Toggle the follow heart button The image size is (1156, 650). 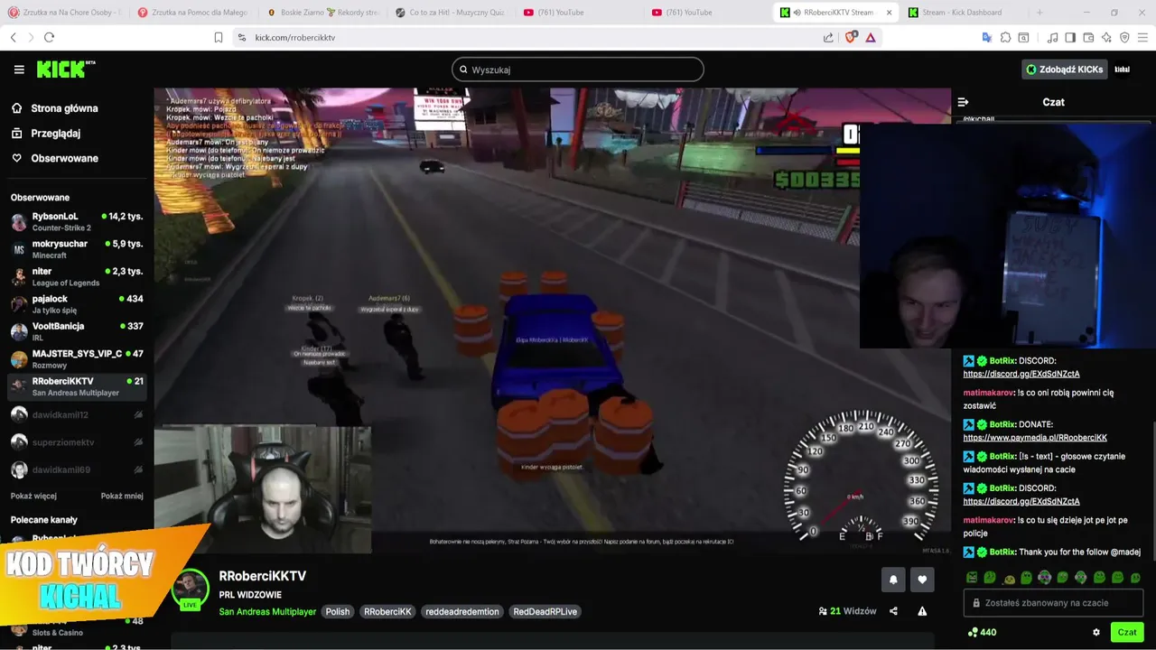click(x=922, y=580)
